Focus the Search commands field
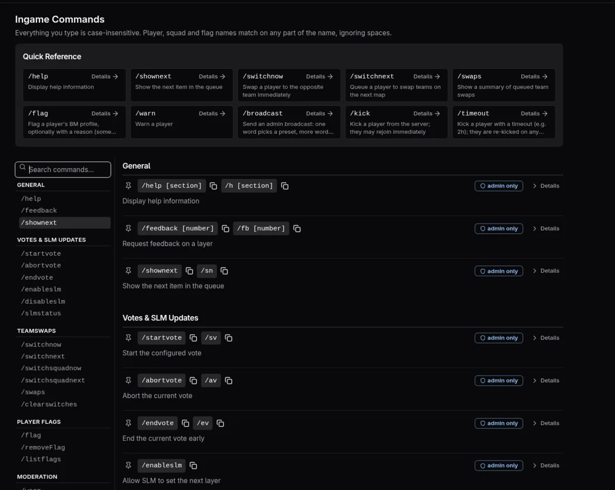This screenshot has height=490, width=615. [x=63, y=169]
